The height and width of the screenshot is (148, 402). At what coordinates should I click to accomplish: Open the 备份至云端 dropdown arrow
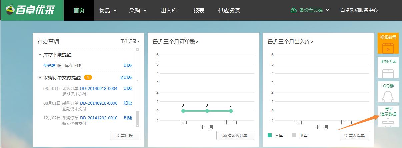(328, 10)
